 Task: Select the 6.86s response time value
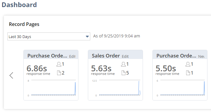point(37,68)
